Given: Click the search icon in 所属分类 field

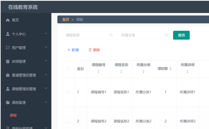Looking at the screenshot, I should pos(166,35).
